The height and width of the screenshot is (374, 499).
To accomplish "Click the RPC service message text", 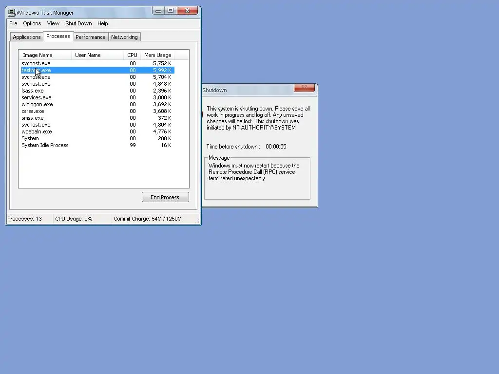I will coord(254,172).
